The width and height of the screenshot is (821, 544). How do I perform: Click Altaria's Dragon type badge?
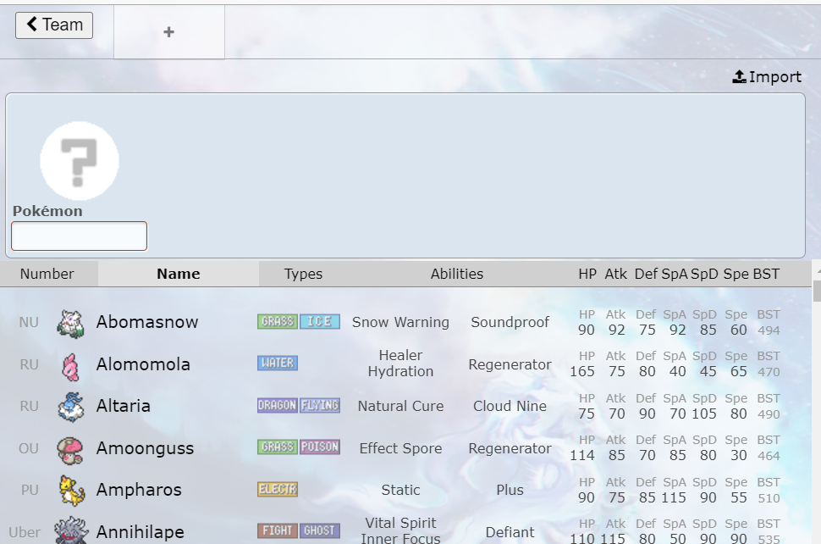[278, 405]
